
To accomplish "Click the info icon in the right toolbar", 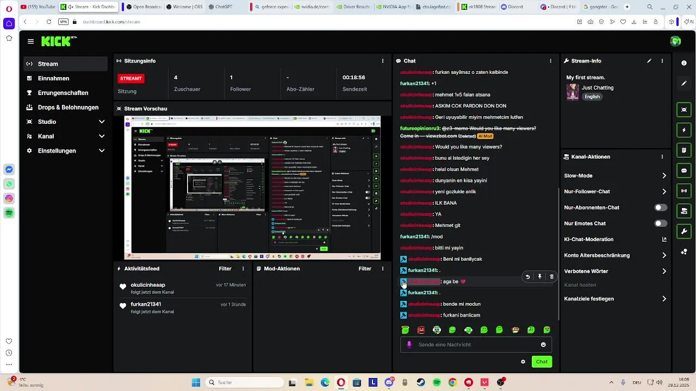I will (x=684, y=63).
